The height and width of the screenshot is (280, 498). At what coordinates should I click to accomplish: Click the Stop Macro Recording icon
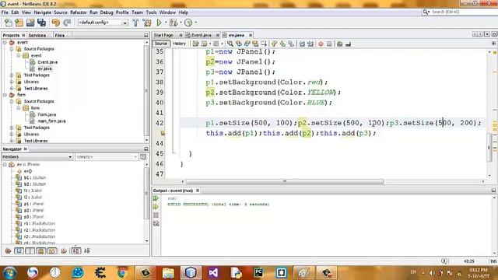329,44
